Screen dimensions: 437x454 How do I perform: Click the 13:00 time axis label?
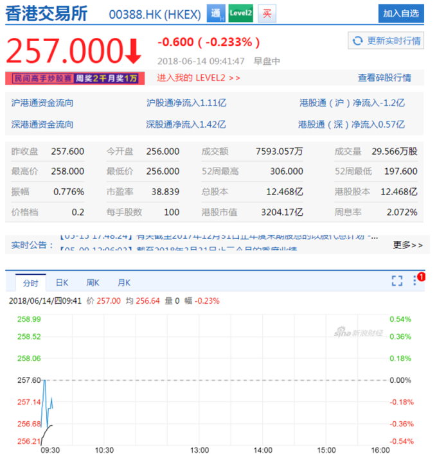[199, 450]
